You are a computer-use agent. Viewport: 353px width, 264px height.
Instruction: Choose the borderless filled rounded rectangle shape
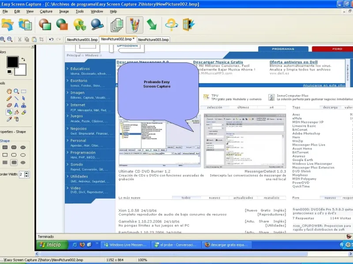(x=14, y=162)
